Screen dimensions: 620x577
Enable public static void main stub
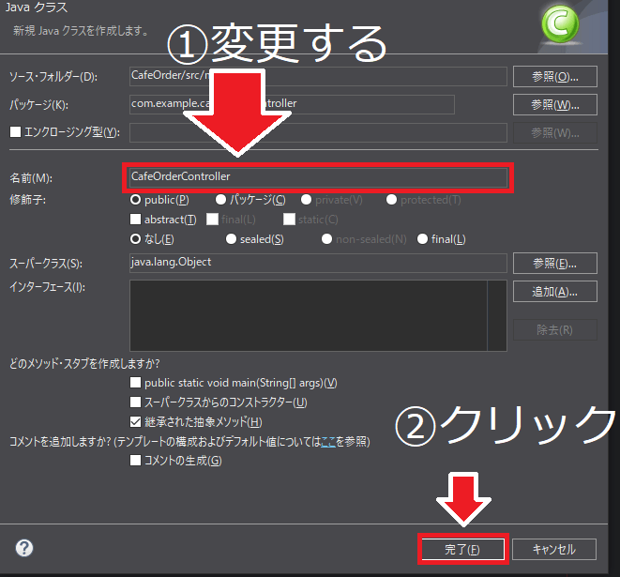point(137,383)
